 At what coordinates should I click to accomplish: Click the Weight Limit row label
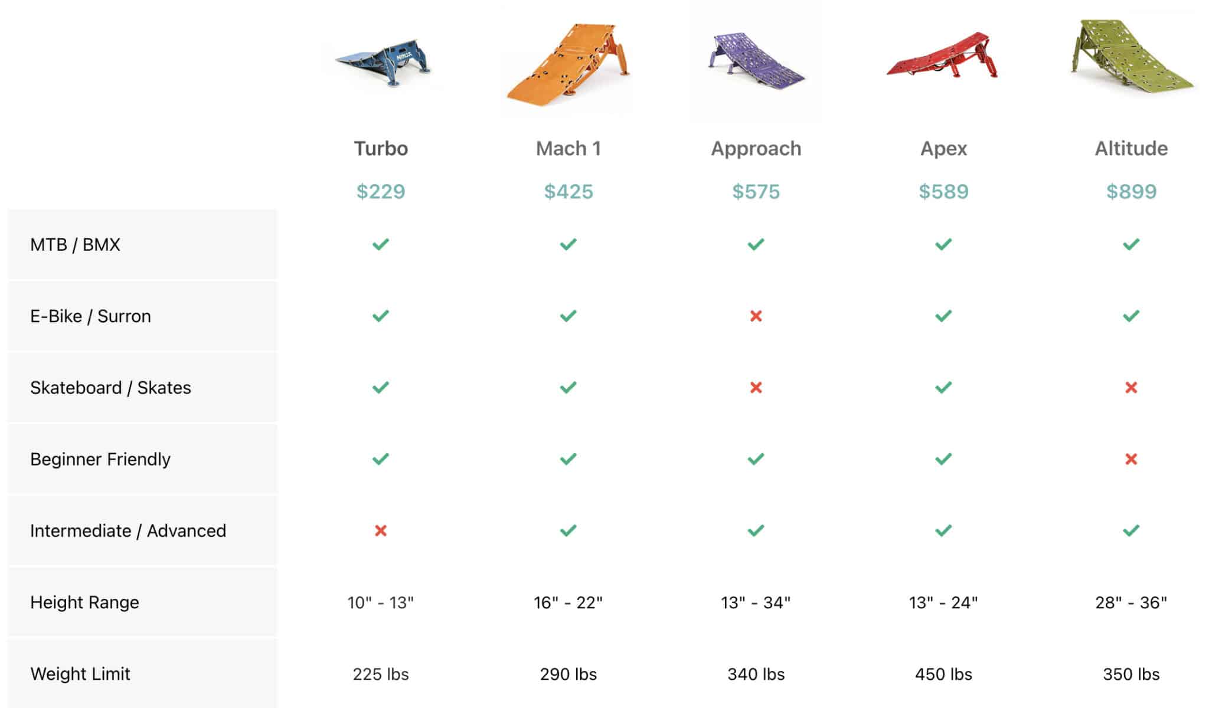tap(80, 674)
